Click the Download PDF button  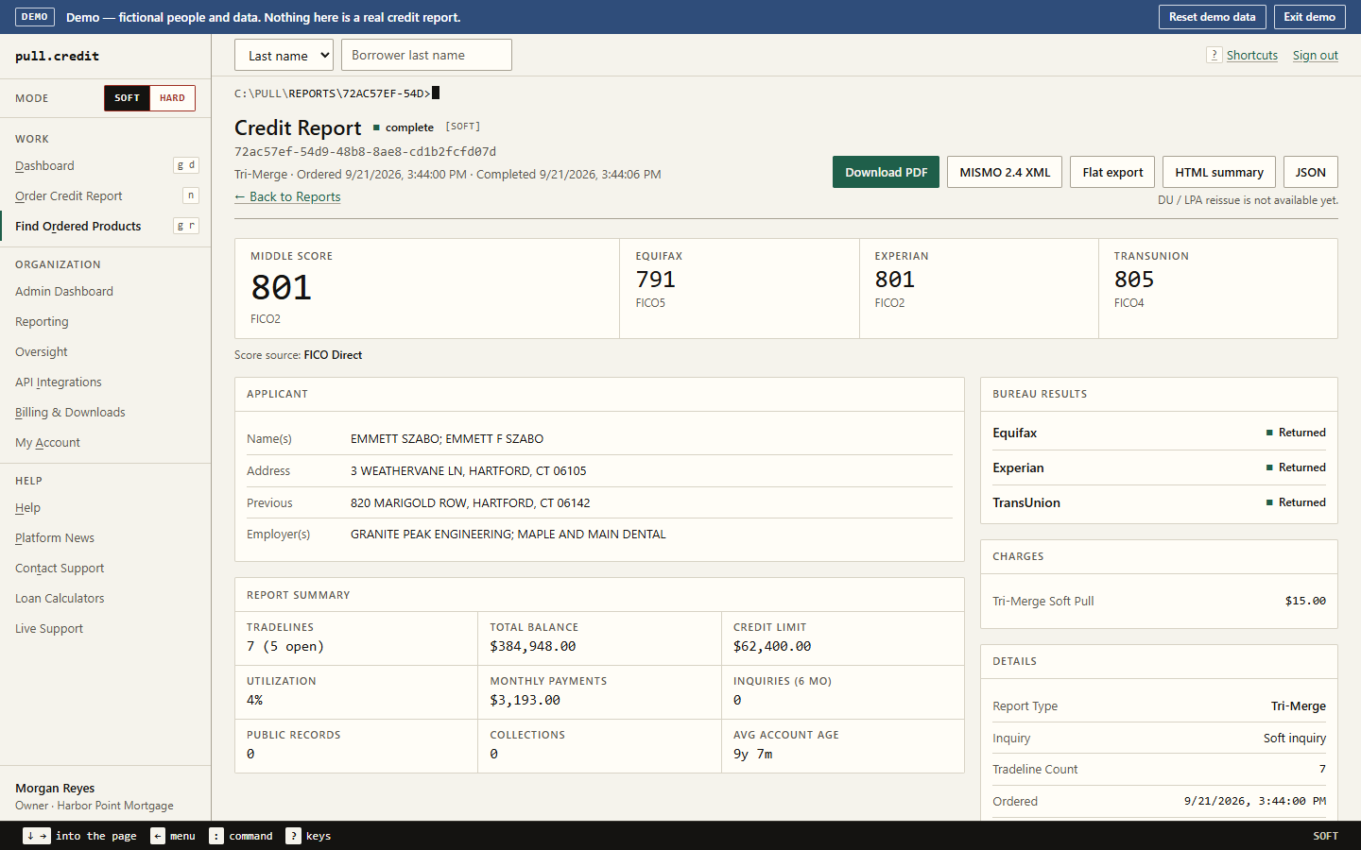(886, 172)
